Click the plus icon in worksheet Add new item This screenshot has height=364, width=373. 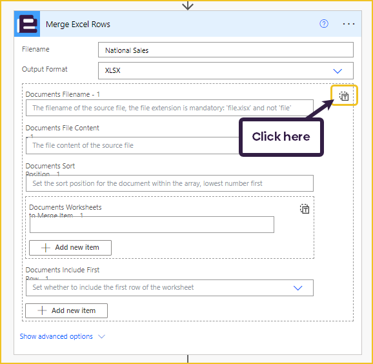pyautogui.click(x=45, y=248)
